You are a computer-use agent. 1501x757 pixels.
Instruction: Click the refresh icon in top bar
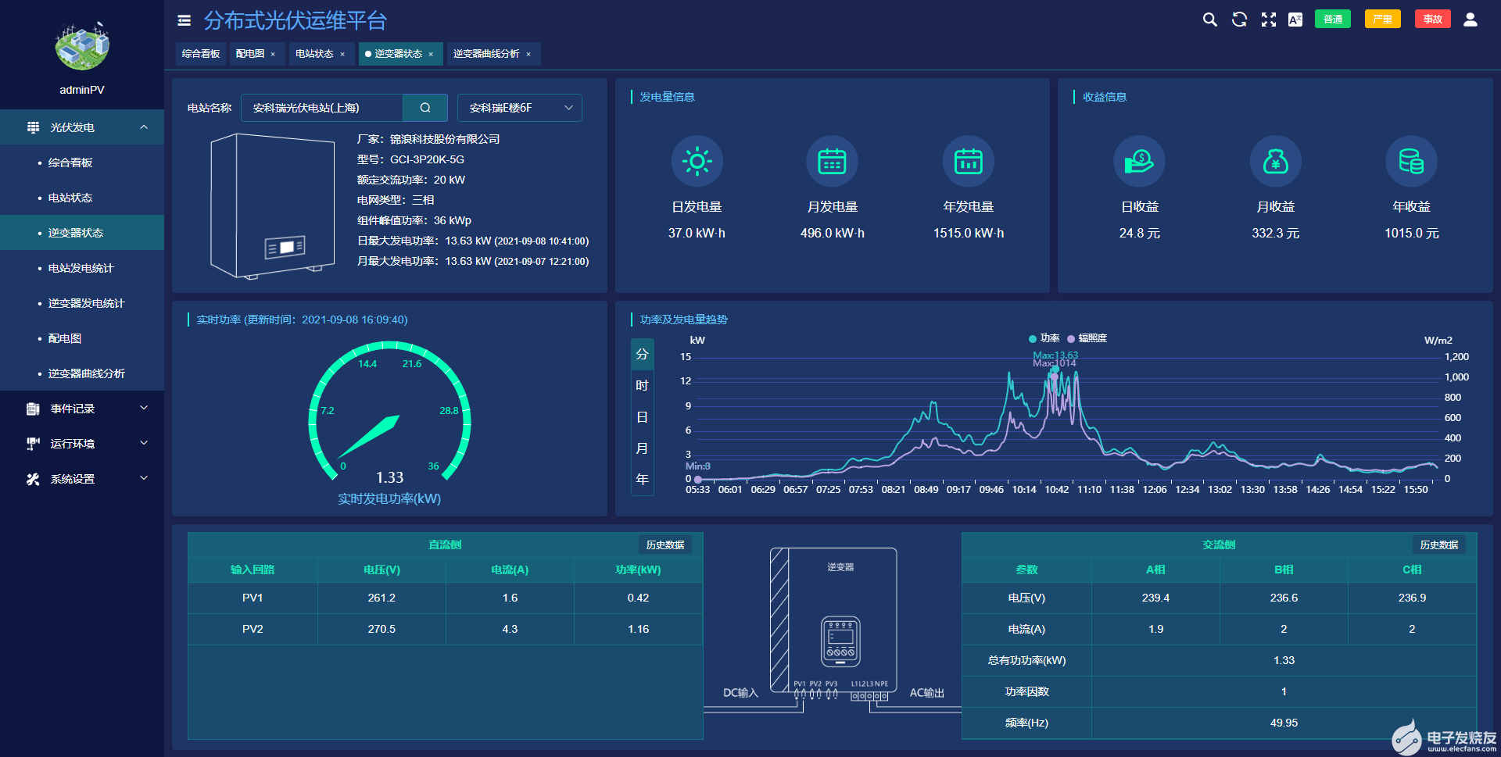(x=1239, y=20)
